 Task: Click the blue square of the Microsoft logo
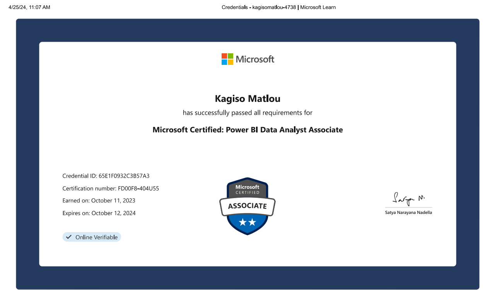click(224, 62)
